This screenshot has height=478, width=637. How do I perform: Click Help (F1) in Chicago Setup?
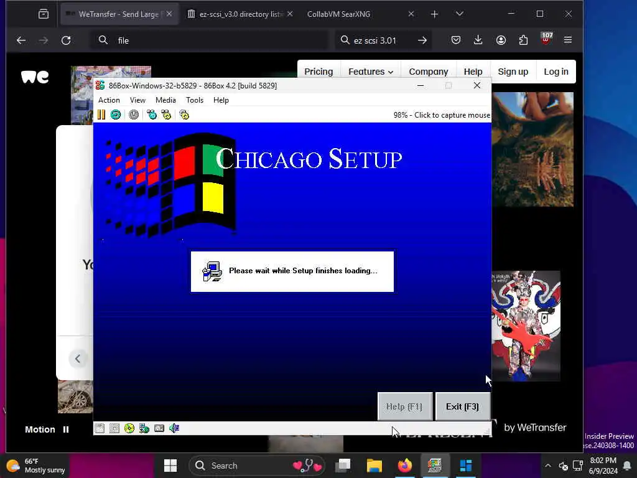[404, 406]
